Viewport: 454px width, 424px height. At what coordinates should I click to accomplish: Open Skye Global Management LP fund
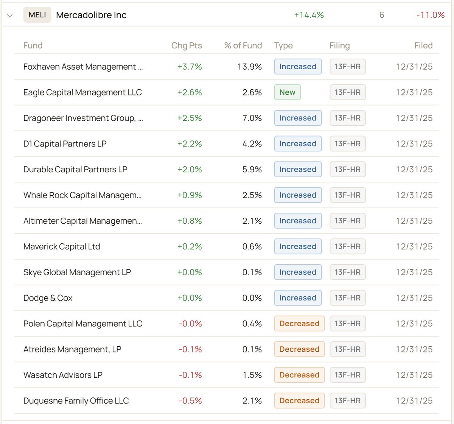77,273
